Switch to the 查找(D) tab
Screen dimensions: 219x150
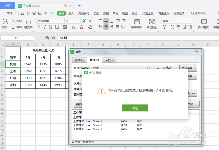tap(79, 60)
